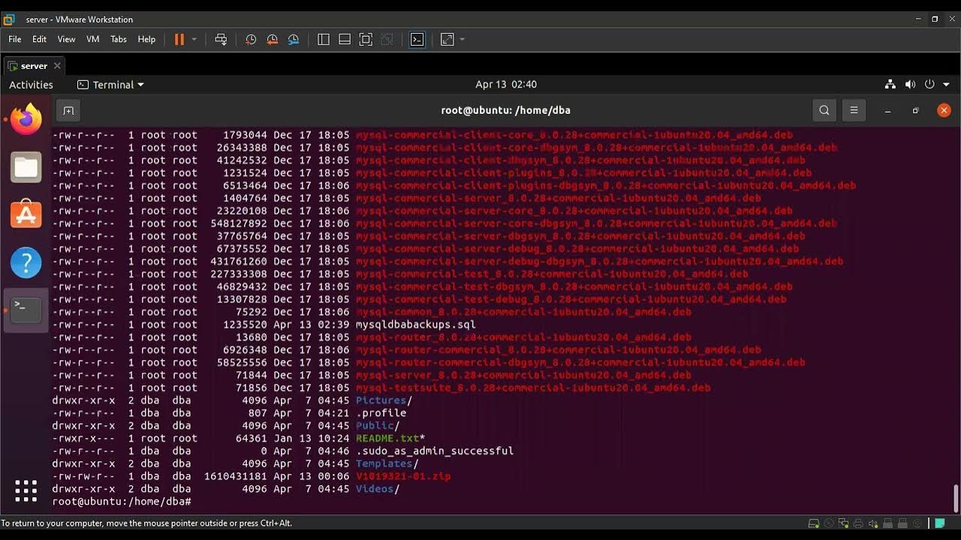The image size is (961, 540).
Task: Open the VMware File menu
Action: point(15,39)
